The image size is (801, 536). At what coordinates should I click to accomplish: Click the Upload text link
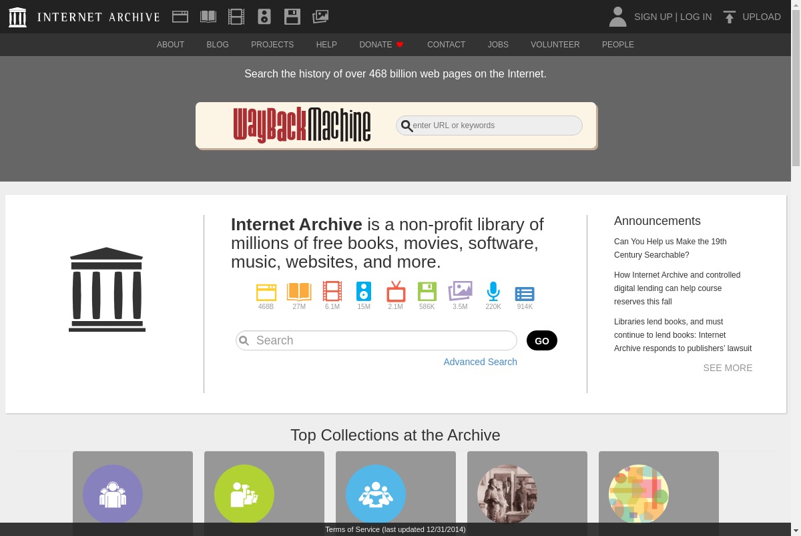click(x=762, y=17)
